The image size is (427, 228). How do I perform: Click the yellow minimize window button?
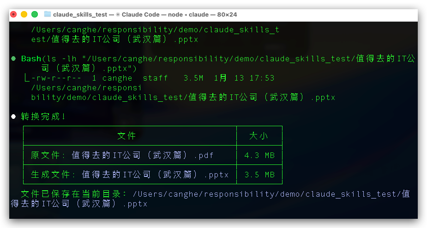(24, 15)
